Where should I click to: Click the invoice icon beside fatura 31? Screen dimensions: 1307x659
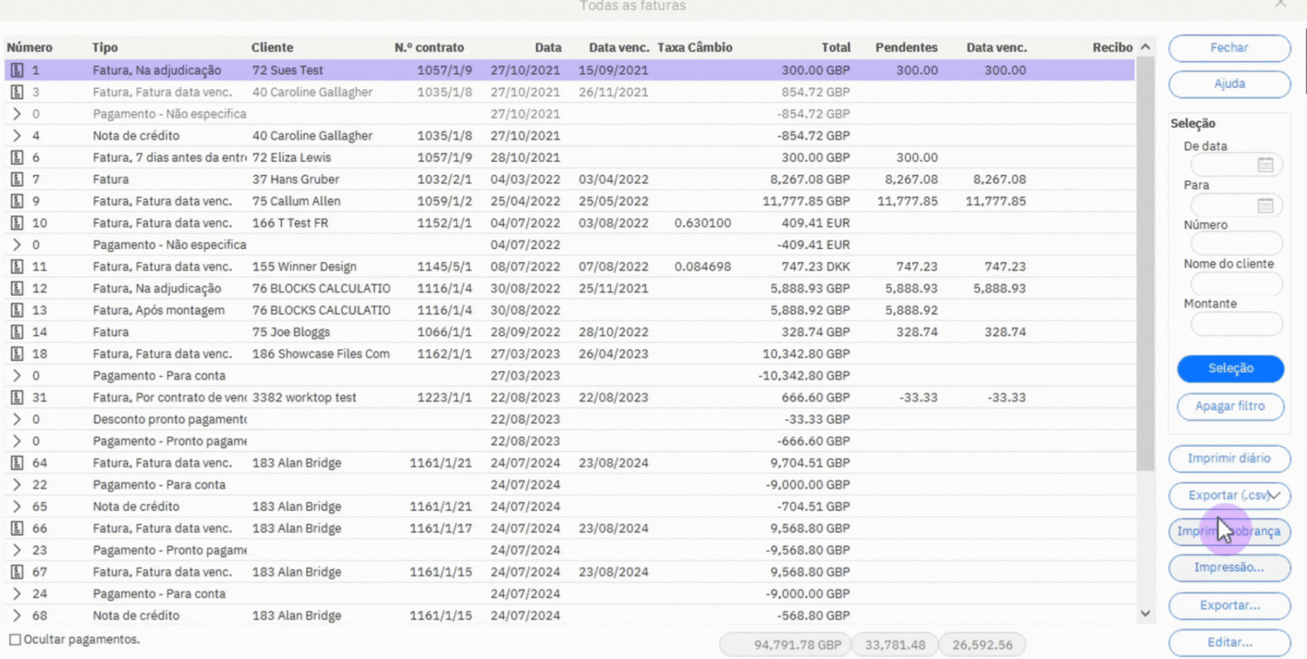point(18,397)
